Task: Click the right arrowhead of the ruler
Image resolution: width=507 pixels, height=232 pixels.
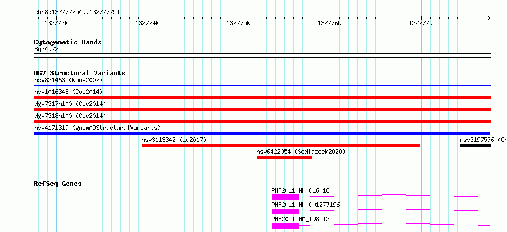Action: pos(489,18)
